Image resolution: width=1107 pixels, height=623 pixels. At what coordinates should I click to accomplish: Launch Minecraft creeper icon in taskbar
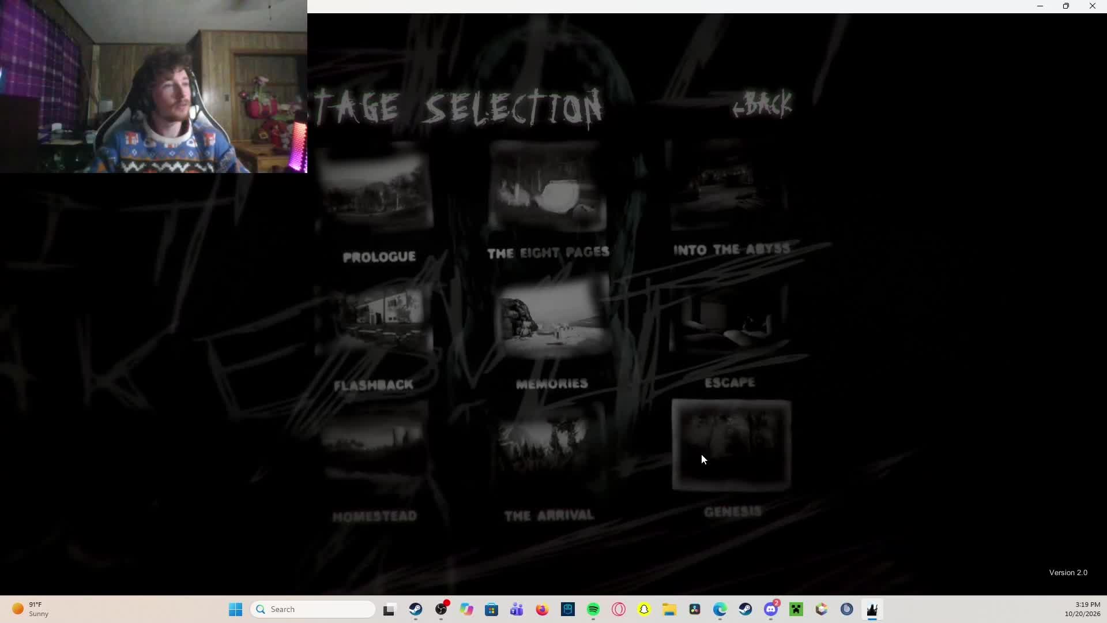pos(796,610)
